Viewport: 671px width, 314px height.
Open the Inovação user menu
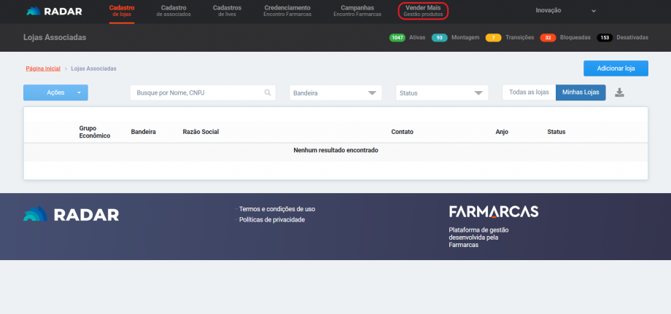click(566, 11)
